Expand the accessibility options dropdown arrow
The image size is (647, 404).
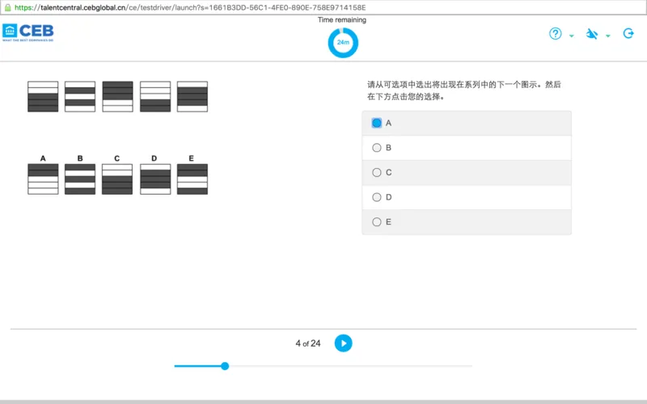coord(608,36)
